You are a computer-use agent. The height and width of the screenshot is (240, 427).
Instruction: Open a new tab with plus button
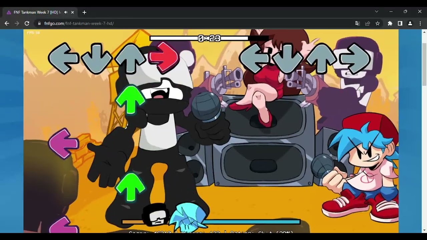point(84,12)
